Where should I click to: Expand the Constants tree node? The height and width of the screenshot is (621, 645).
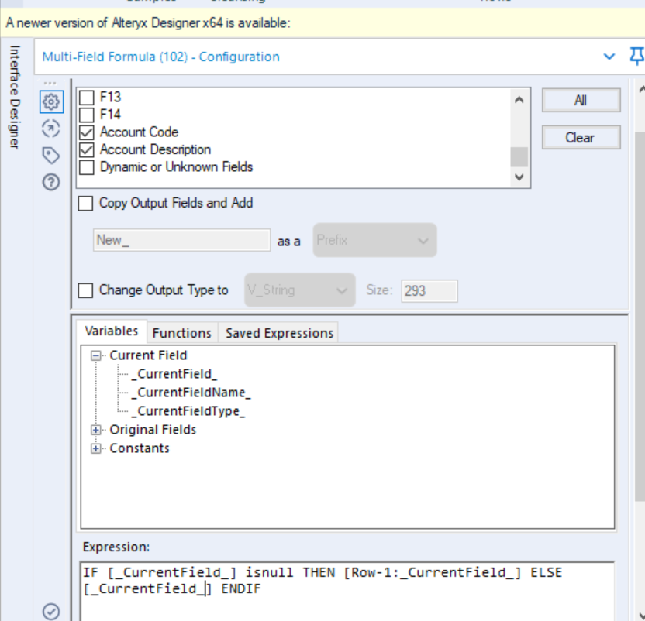(x=95, y=448)
